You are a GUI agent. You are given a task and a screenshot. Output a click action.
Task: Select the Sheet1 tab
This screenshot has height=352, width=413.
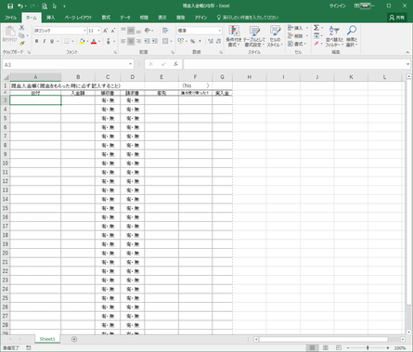pyautogui.click(x=47, y=339)
